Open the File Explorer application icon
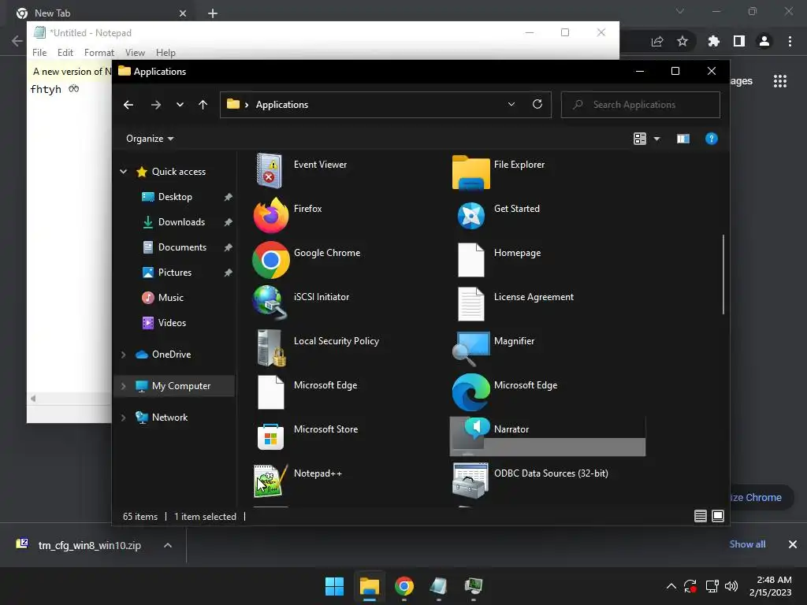This screenshot has height=605, width=807. (471, 173)
